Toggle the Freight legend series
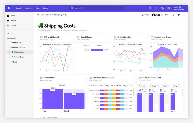The width and height of the screenshot is (193, 123). 47,44
